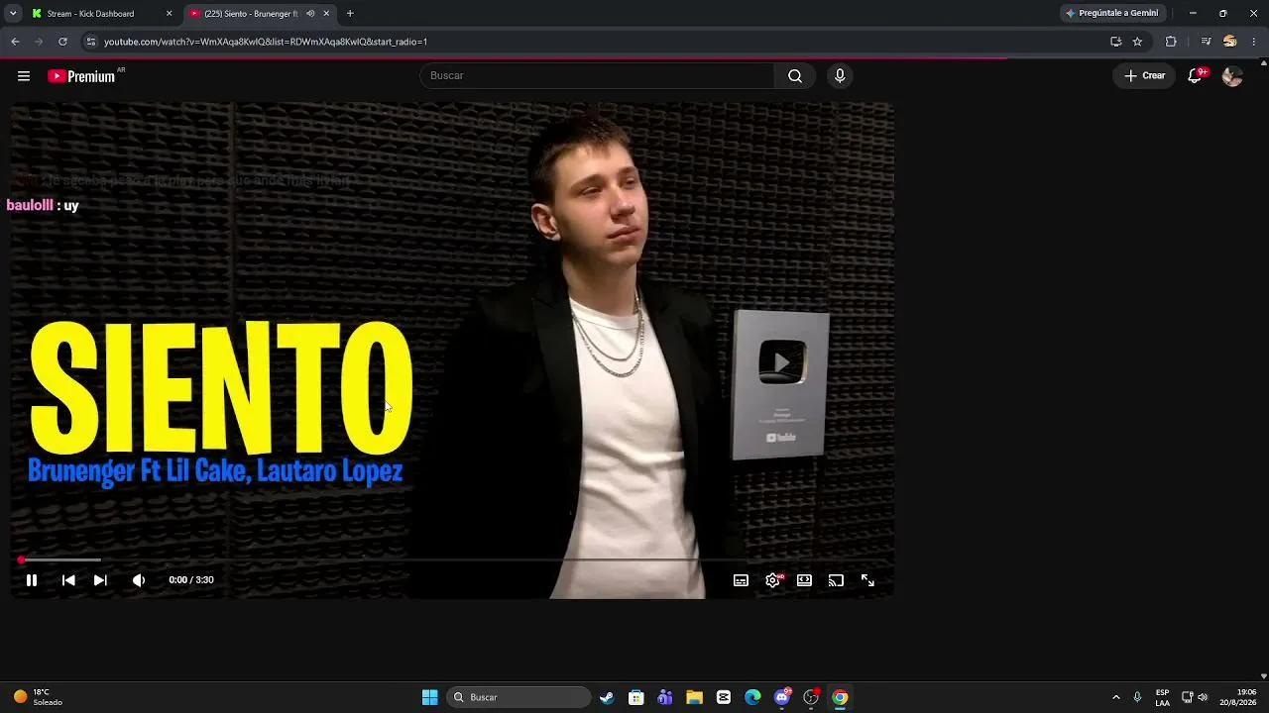
Task: Bookmark this page with the star
Action: click(1137, 42)
